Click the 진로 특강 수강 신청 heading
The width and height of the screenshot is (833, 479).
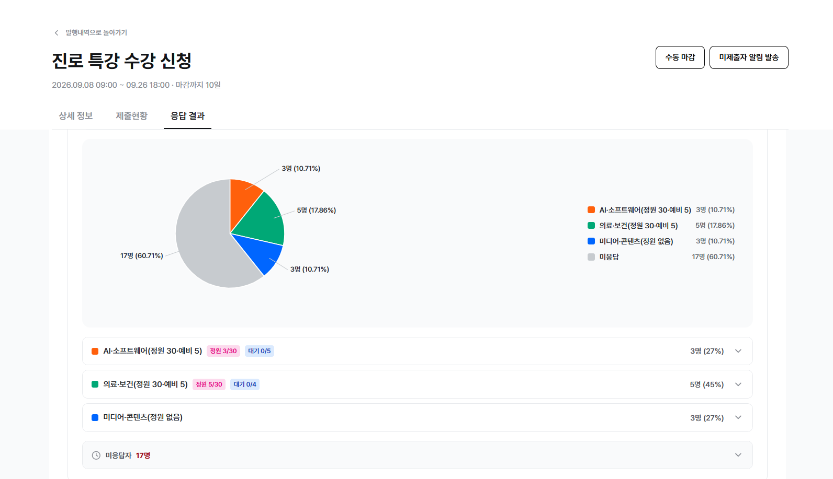click(122, 61)
